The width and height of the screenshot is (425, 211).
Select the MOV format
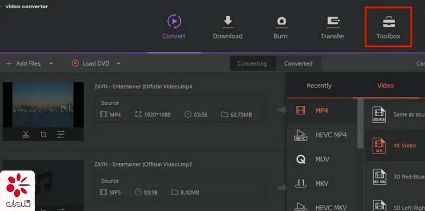[322, 159]
